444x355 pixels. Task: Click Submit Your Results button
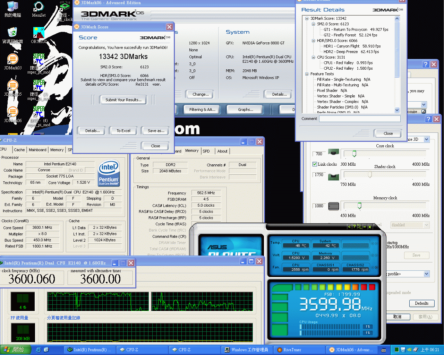pyautogui.click(x=123, y=100)
